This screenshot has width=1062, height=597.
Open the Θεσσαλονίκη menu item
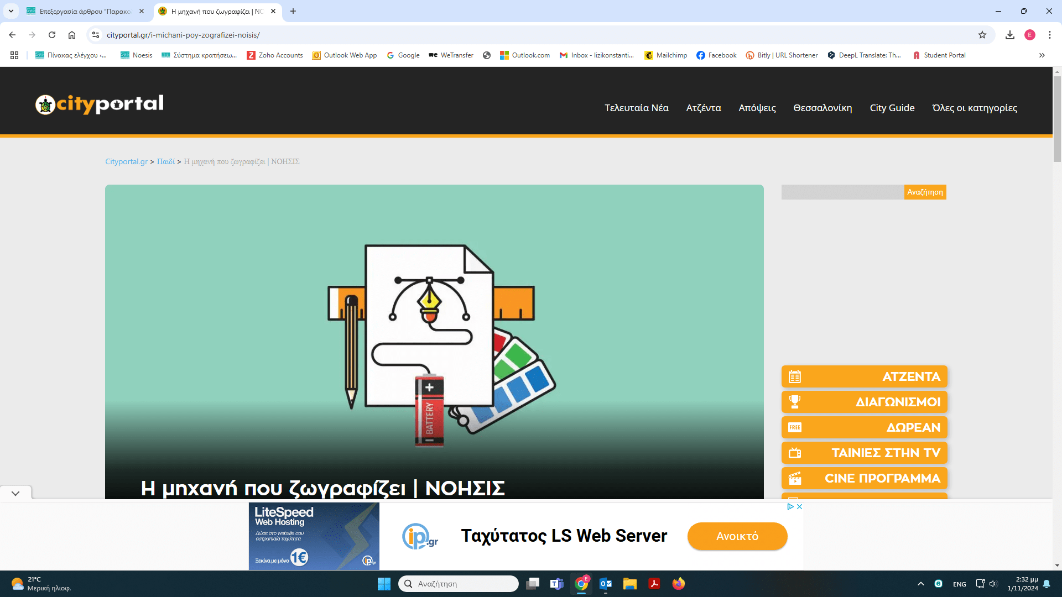click(822, 108)
